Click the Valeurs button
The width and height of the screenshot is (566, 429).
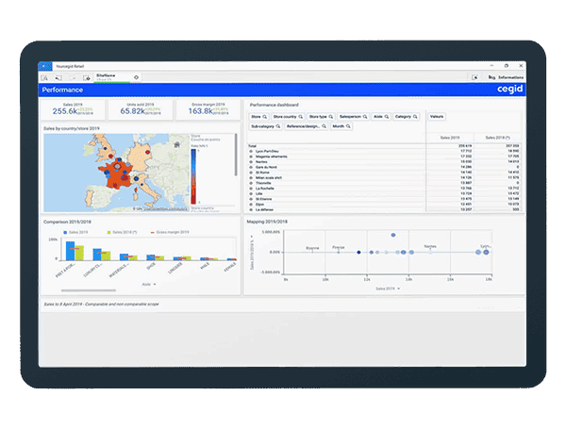coord(437,117)
